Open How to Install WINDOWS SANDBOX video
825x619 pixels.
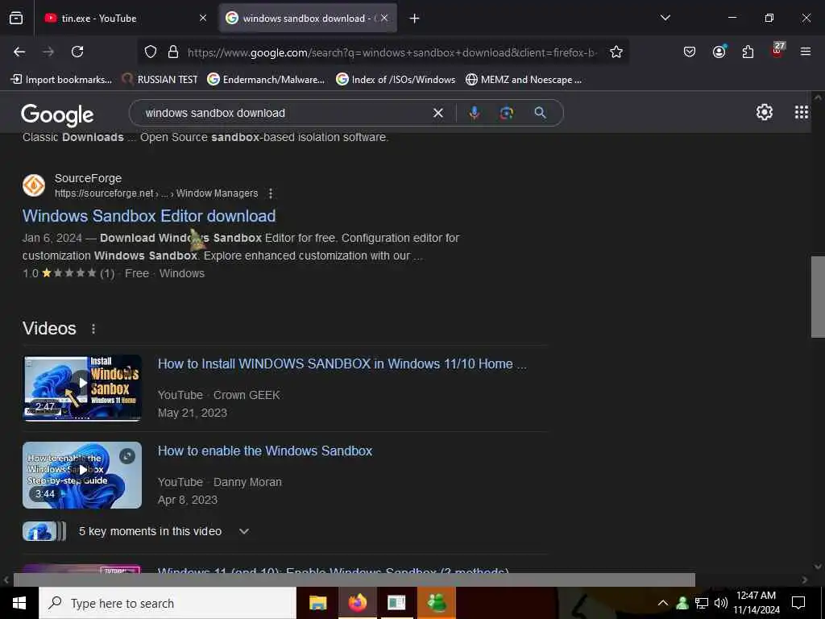(x=342, y=364)
